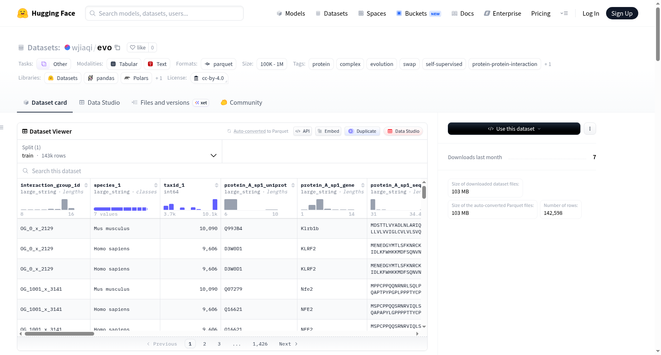The image size is (661, 355).
Task: Click the evolution tag
Action: pos(382,64)
